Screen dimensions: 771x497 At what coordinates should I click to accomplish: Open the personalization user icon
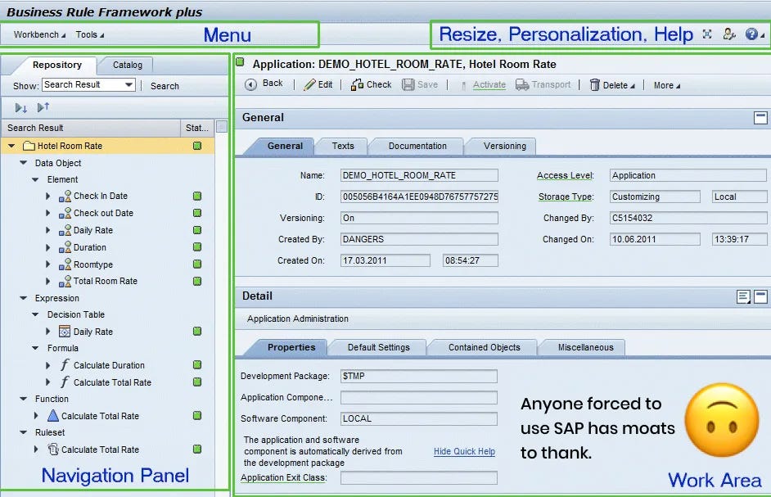pos(729,34)
